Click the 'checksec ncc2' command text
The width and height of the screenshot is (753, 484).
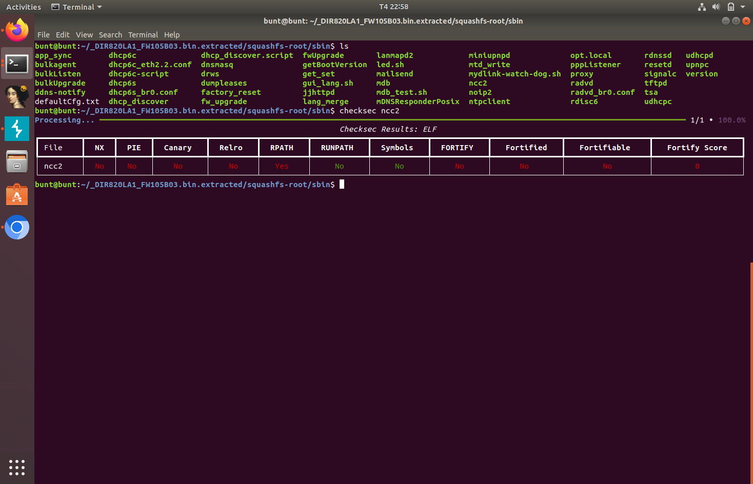pyautogui.click(x=369, y=111)
